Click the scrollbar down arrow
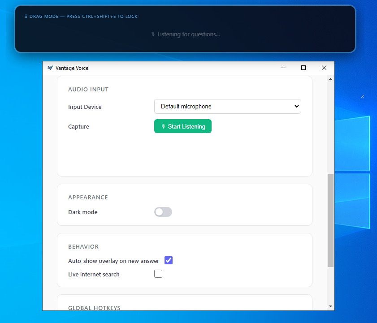 point(330,306)
